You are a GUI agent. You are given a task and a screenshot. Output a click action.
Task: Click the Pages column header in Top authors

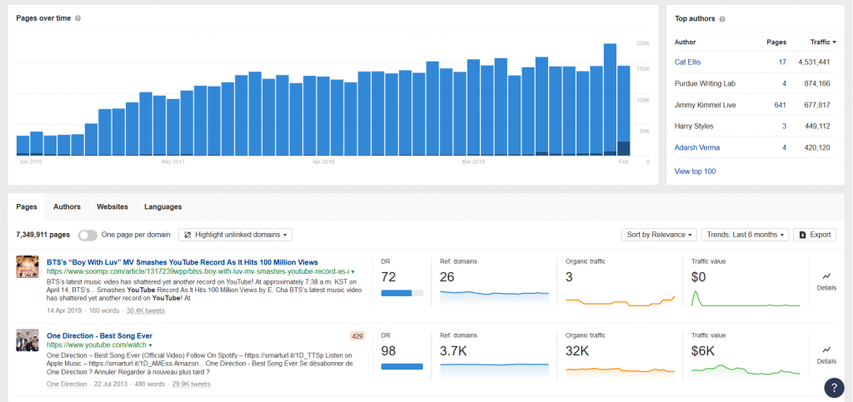(776, 42)
